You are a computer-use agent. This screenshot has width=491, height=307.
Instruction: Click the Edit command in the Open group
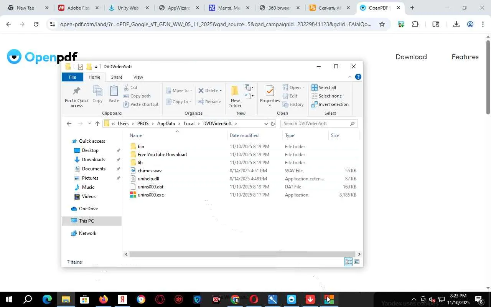coord(290,96)
